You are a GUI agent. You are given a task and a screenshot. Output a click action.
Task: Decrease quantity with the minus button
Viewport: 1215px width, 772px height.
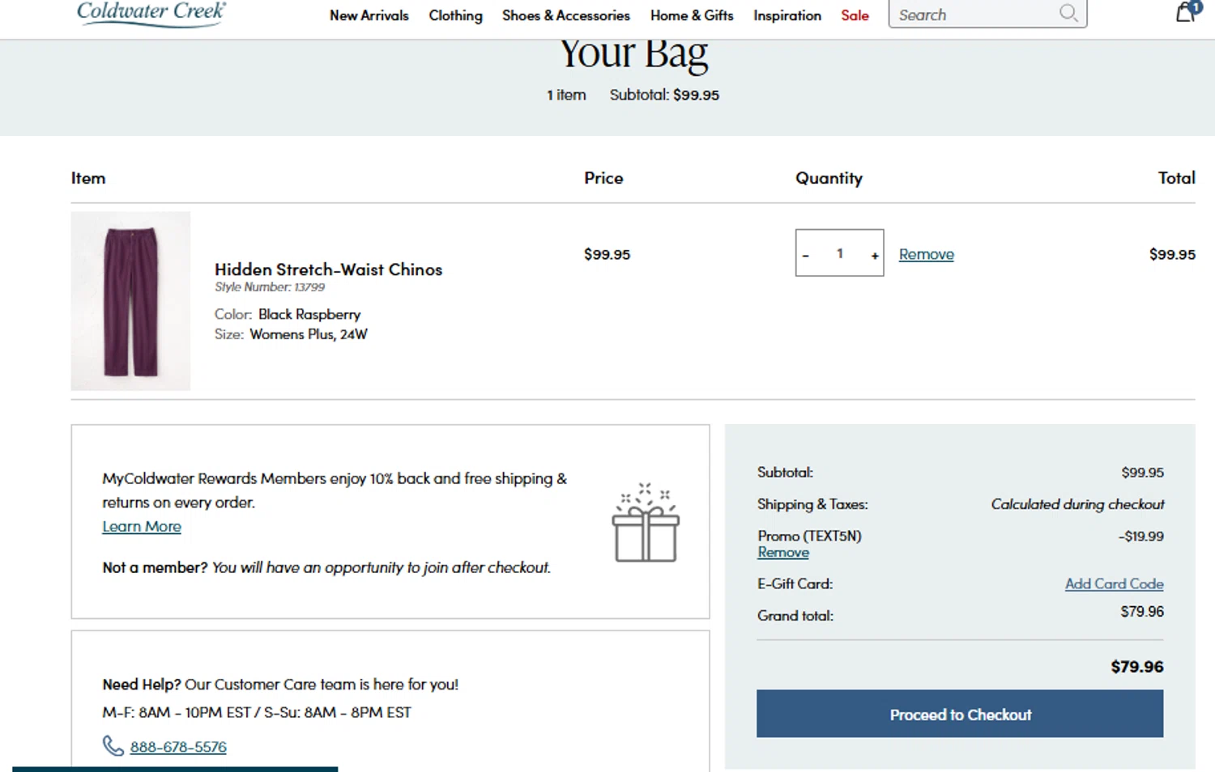[x=806, y=254]
